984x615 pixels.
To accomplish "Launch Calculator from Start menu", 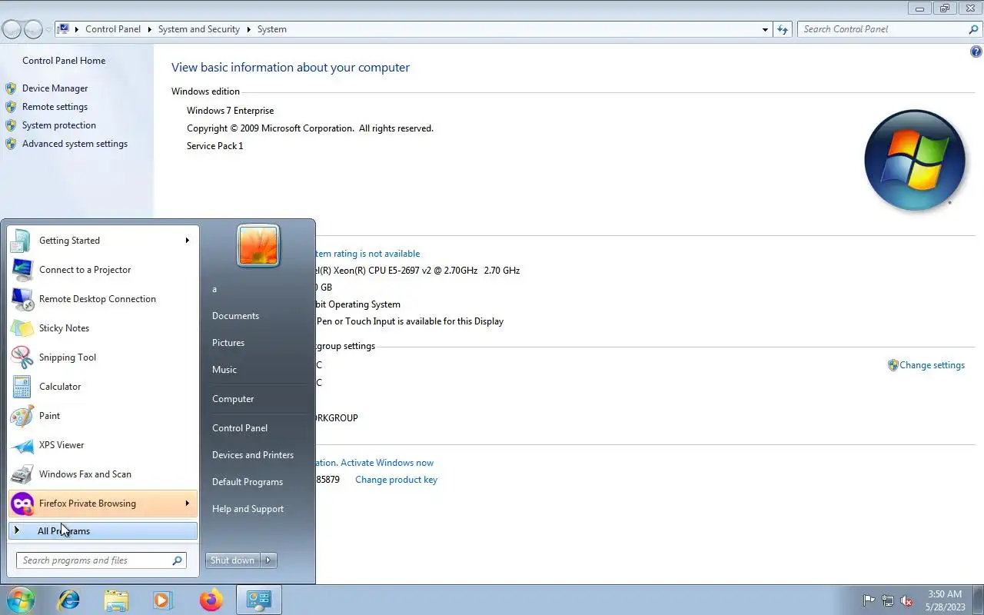I will [x=103, y=387].
